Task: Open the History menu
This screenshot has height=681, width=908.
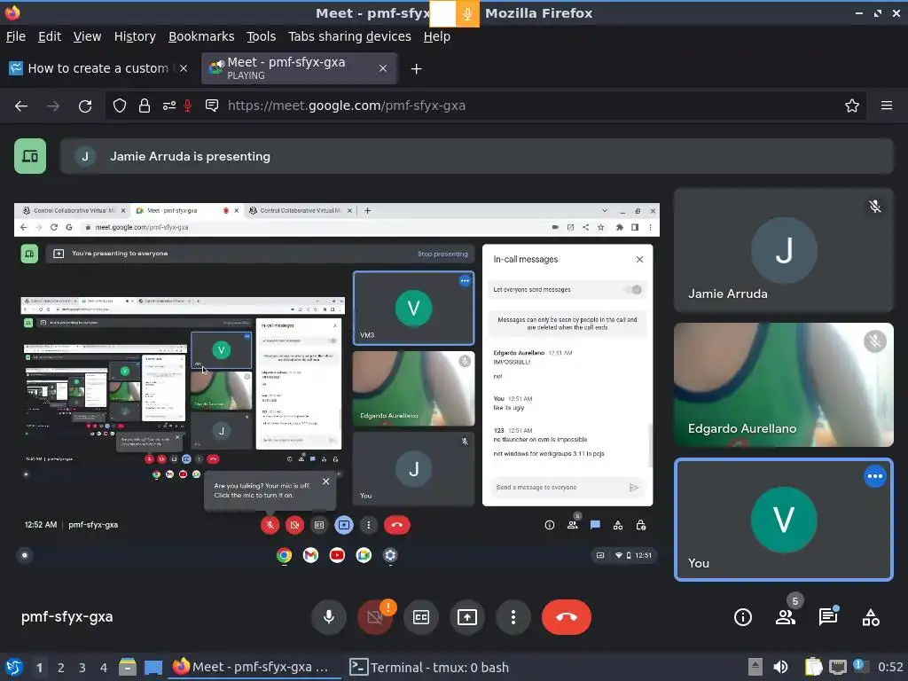Action: pos(135,36)
